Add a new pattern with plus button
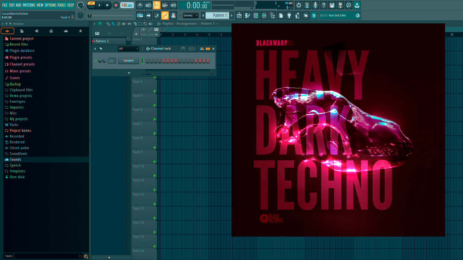Image resolution: width=463 pixels, height=260 pixels. tap(231, 16)
